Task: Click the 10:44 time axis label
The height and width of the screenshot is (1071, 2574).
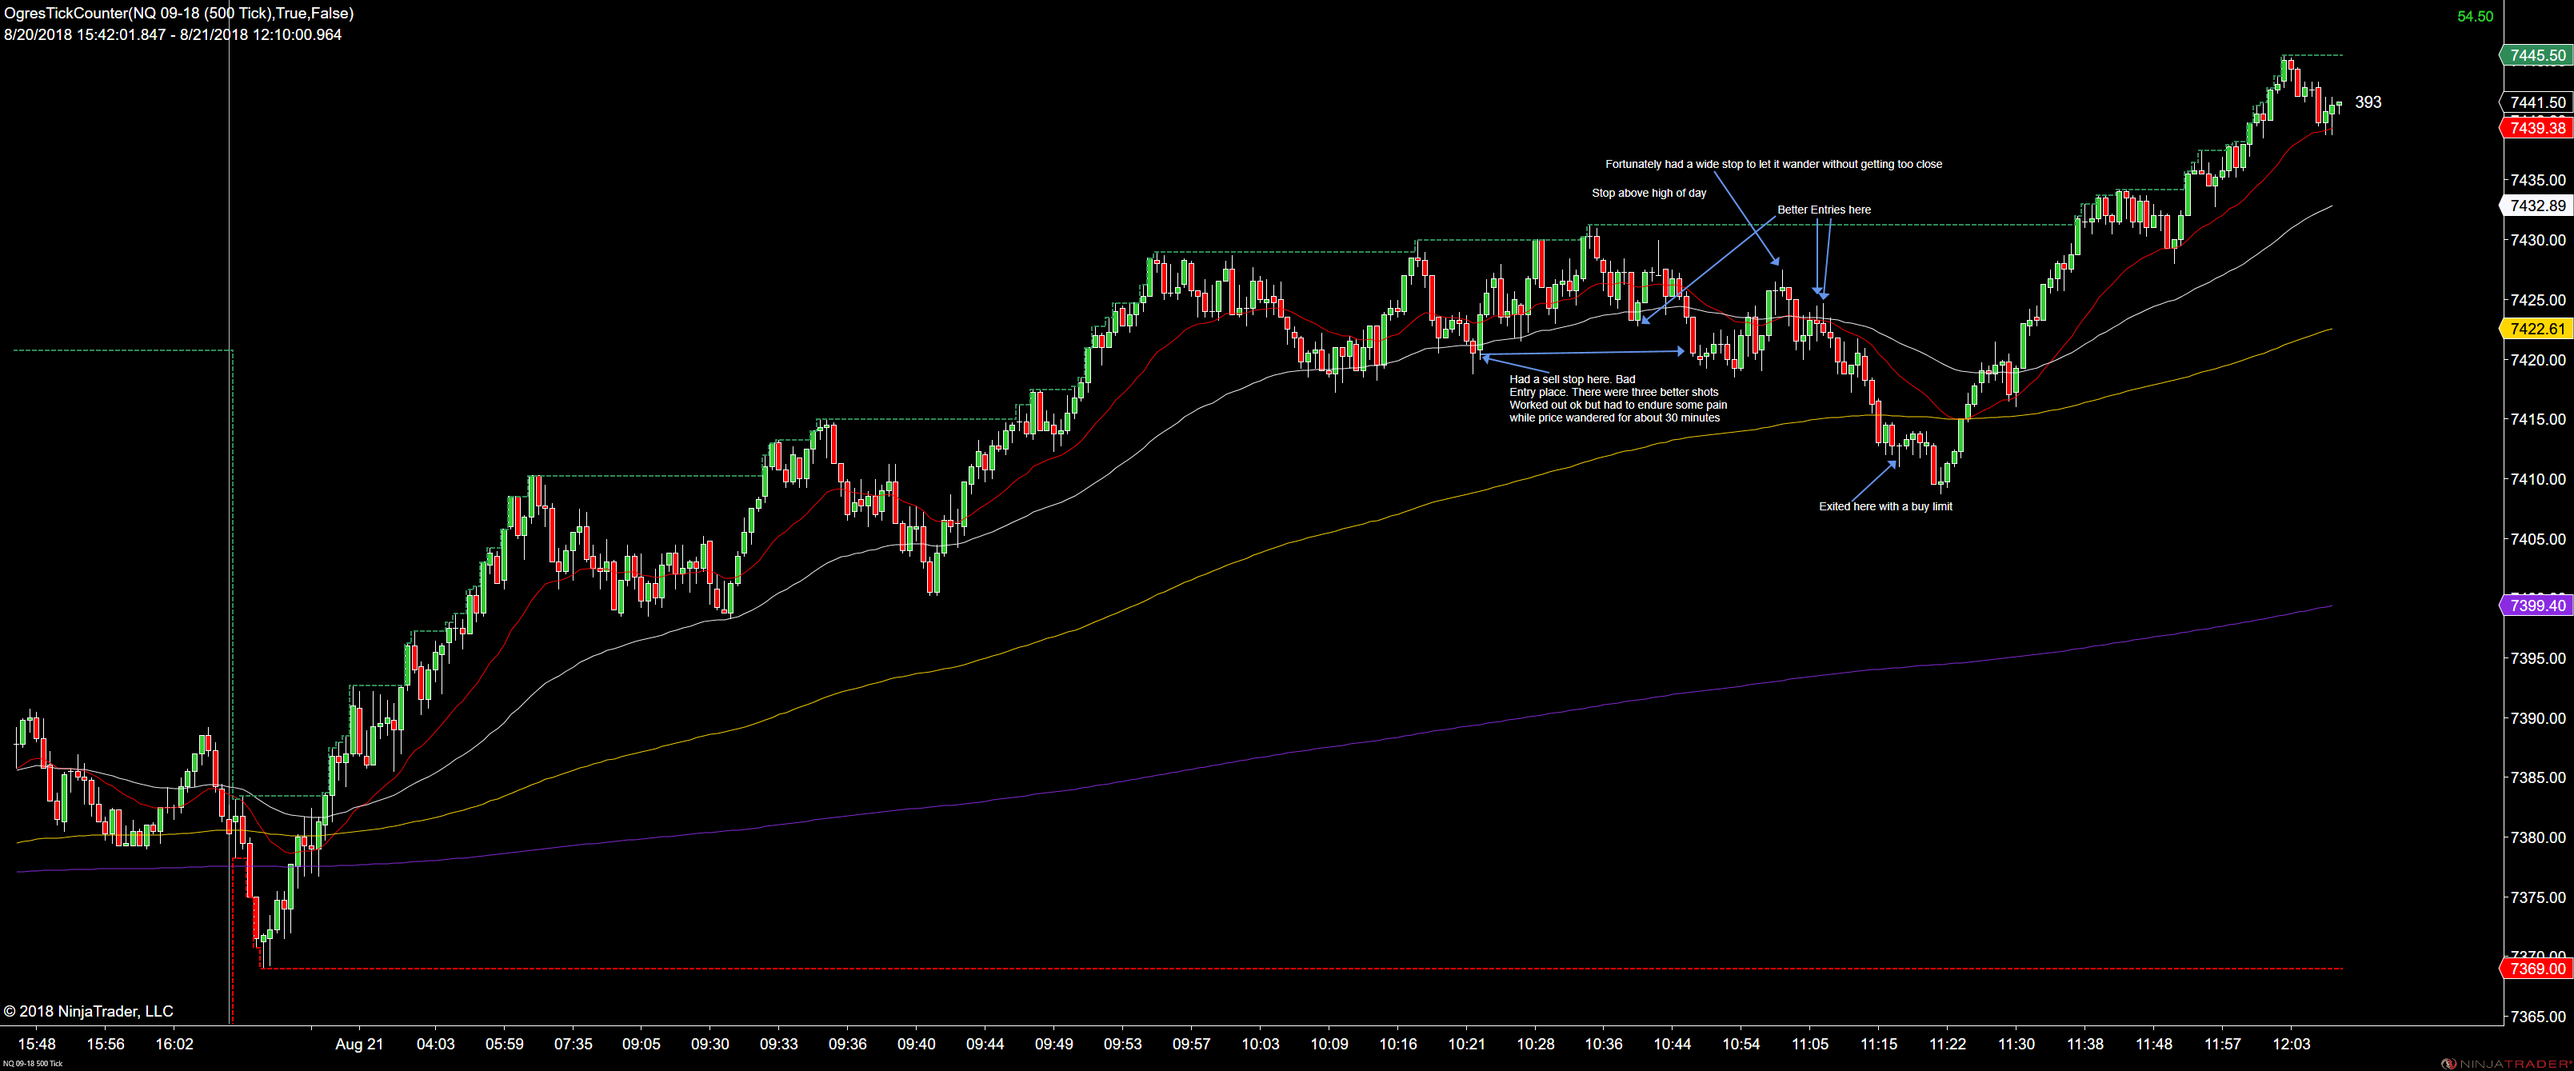Action: 1673,1044
